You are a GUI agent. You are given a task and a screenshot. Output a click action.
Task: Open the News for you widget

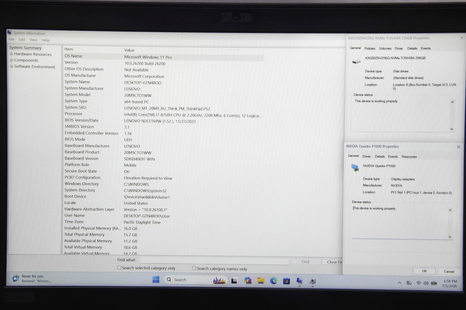32,279
